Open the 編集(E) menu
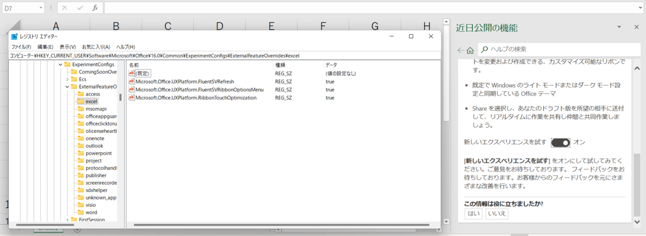Image resolution: width=646 pixels, height=236 pixels. coord(45,47)
